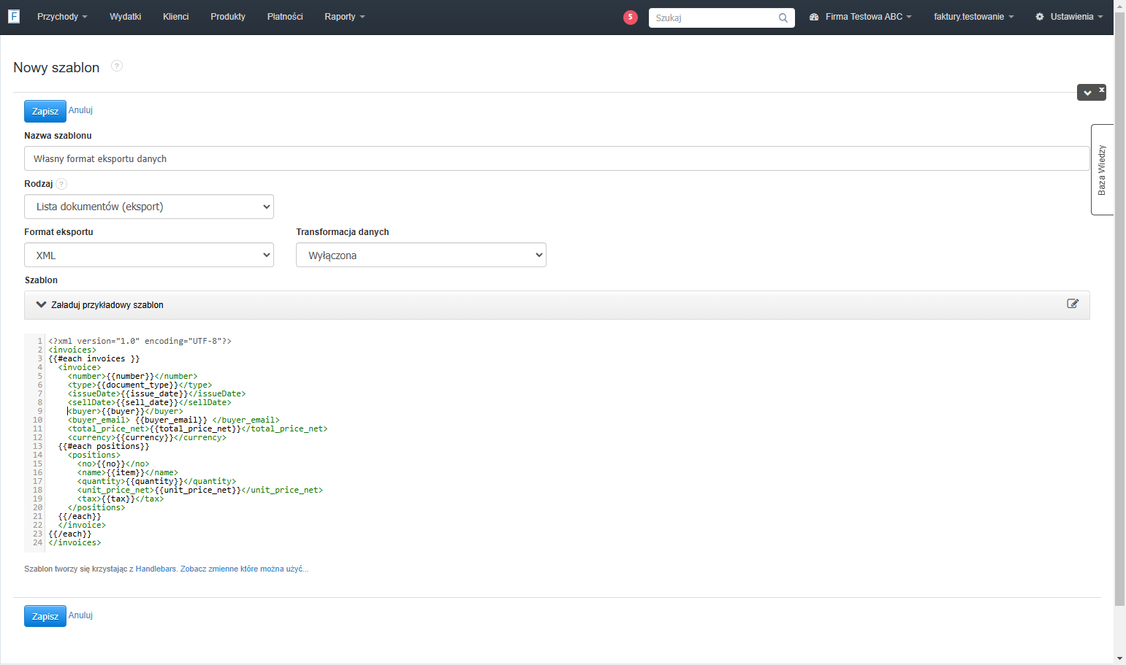The width and height of the screenshot is (1126, 665).
Task: Click the '<tax>{{tax}}</tax>' code line
Action: pos(121,499)
